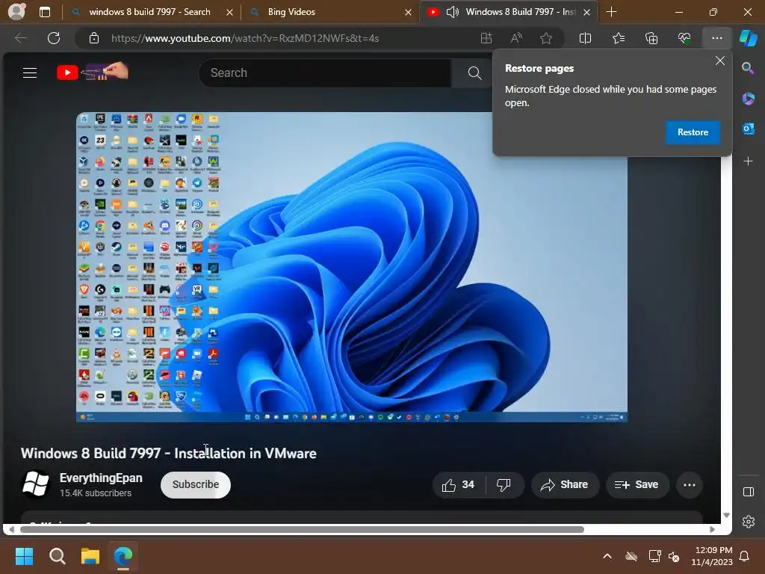
Task: Add this page to favorites with the star
Action: click(x=546, y=38)
